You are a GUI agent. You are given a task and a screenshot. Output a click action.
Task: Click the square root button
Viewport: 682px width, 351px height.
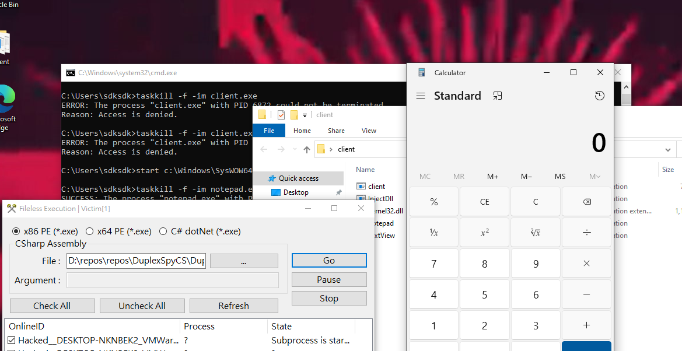536,233
